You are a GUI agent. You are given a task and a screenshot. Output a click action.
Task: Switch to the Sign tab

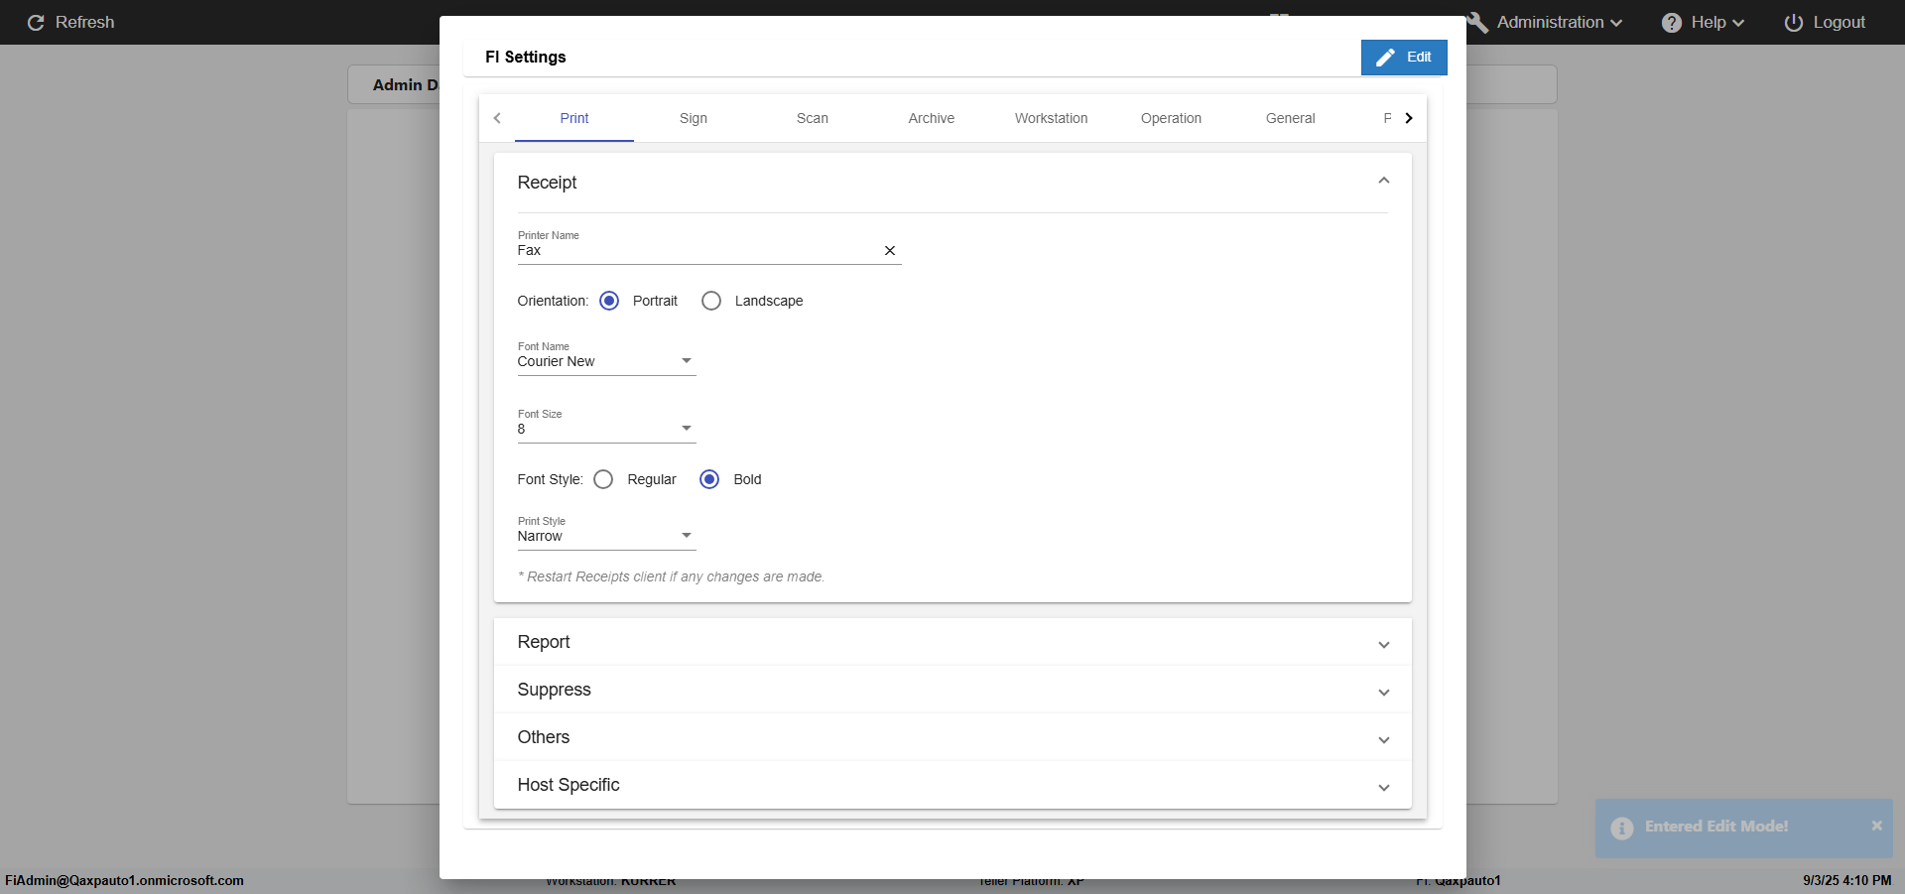pos(694,118)
